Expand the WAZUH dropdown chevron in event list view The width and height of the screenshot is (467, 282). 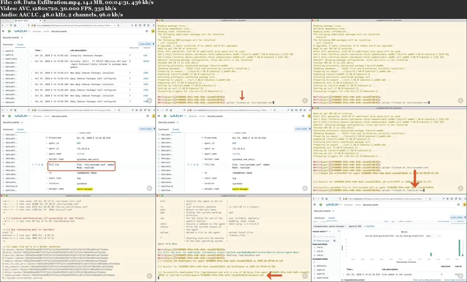[x=29, y=31]
